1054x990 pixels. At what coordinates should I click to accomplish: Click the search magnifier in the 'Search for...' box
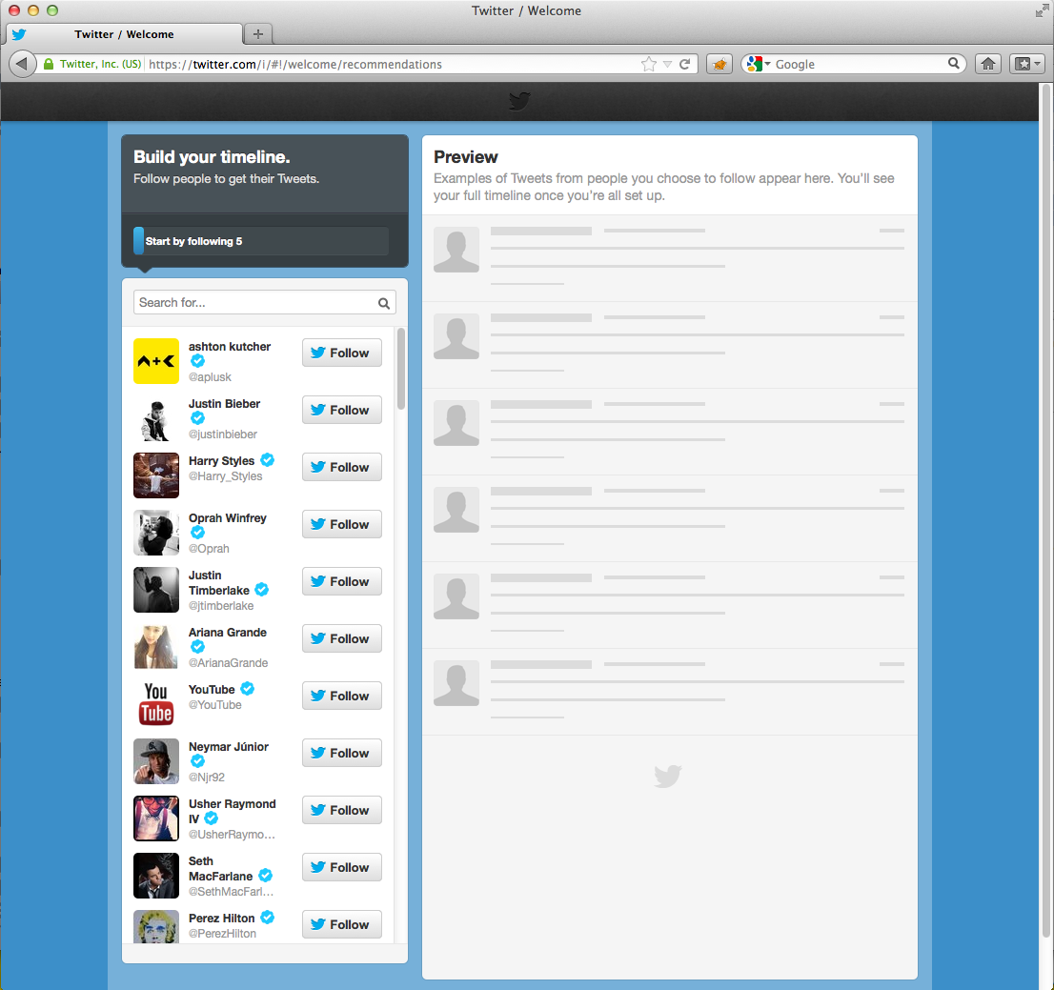[384, 303]
